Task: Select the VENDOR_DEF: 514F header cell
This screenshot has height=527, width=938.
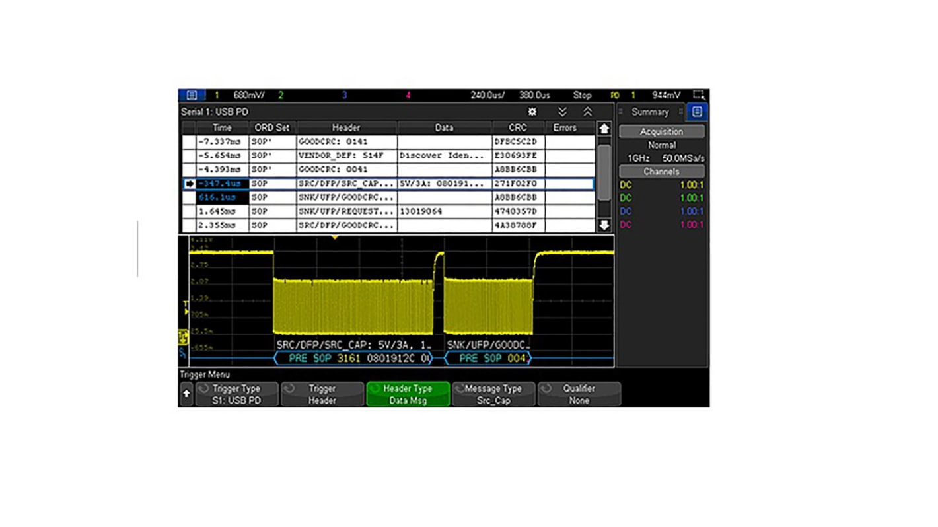Action: 346,156
